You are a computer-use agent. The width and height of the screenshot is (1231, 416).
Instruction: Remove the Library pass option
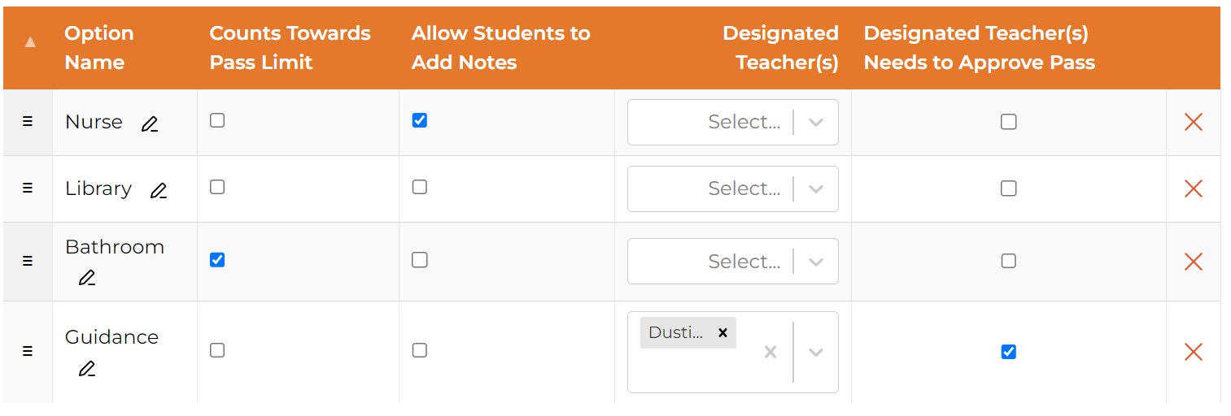(x=1193, y=188)
